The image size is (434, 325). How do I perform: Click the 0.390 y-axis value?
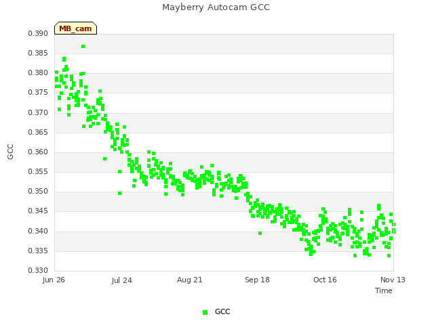pos(38,33)
